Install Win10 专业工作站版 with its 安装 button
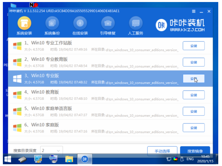 (x=193, y=46)
